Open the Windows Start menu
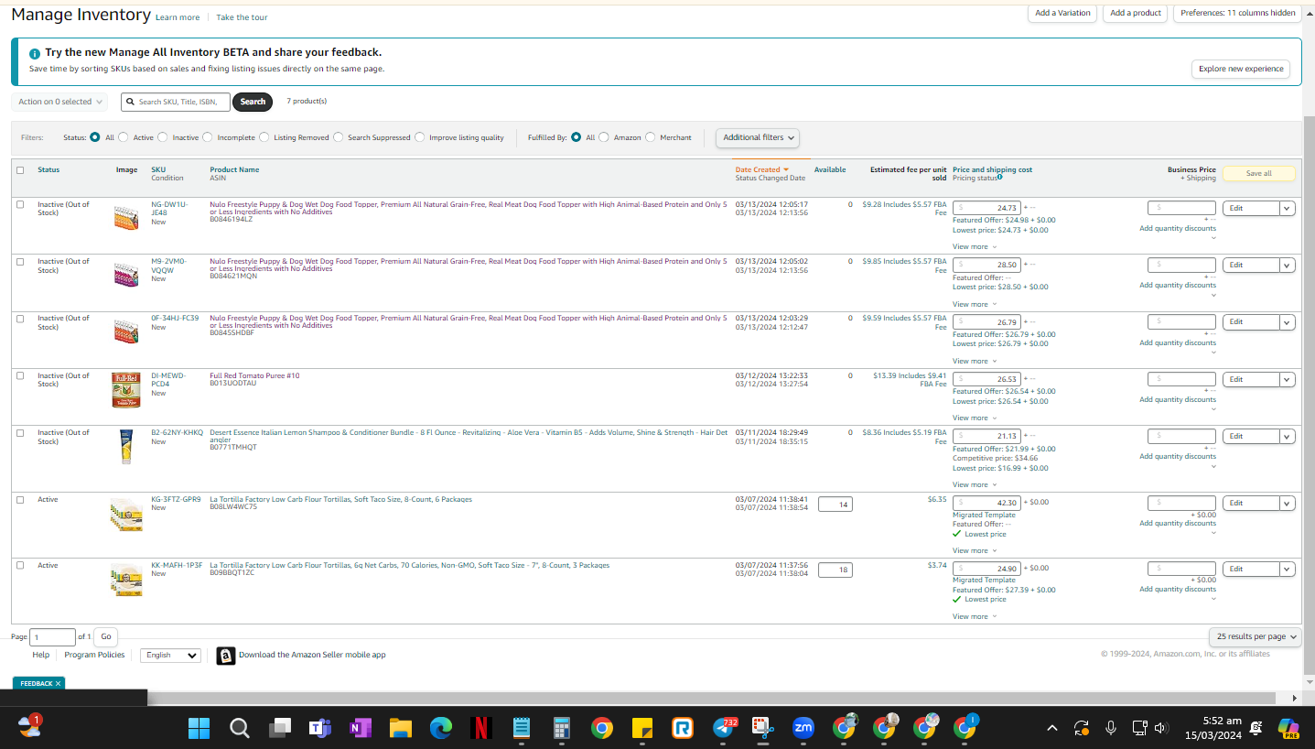1315x749 pixels. coord(199,728)
